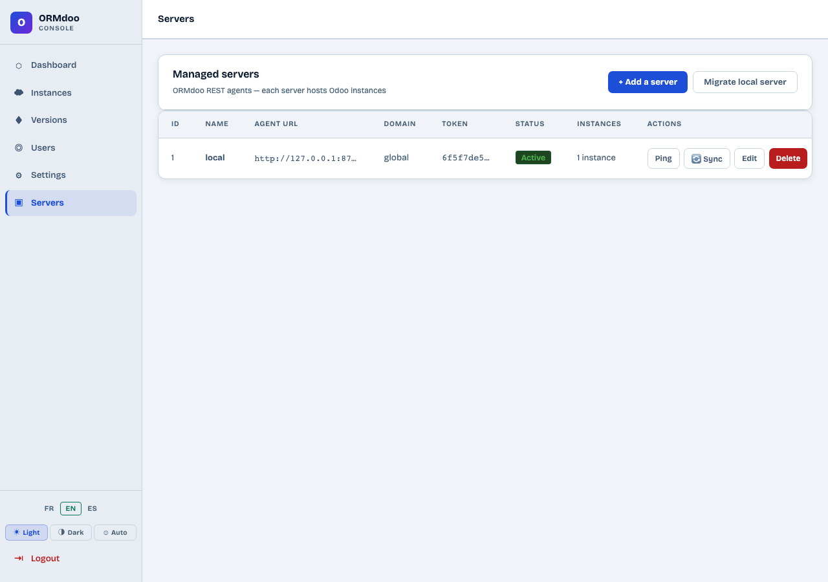Viewport: 828px width, 582px height.
Task: Edit the local server
Action: point(749,158)
